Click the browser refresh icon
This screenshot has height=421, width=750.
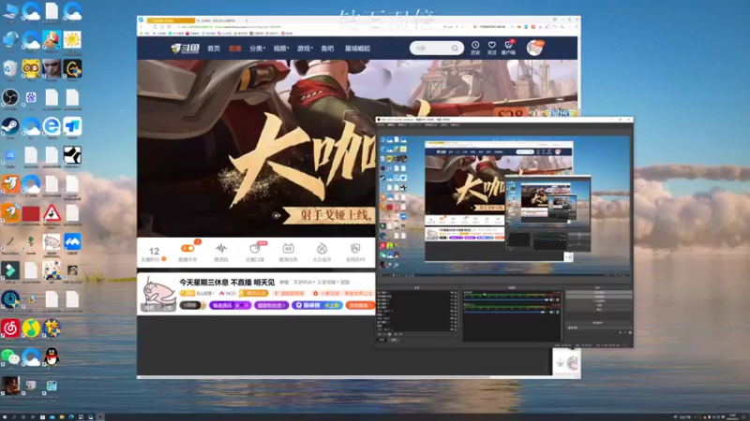pos(155,27)
